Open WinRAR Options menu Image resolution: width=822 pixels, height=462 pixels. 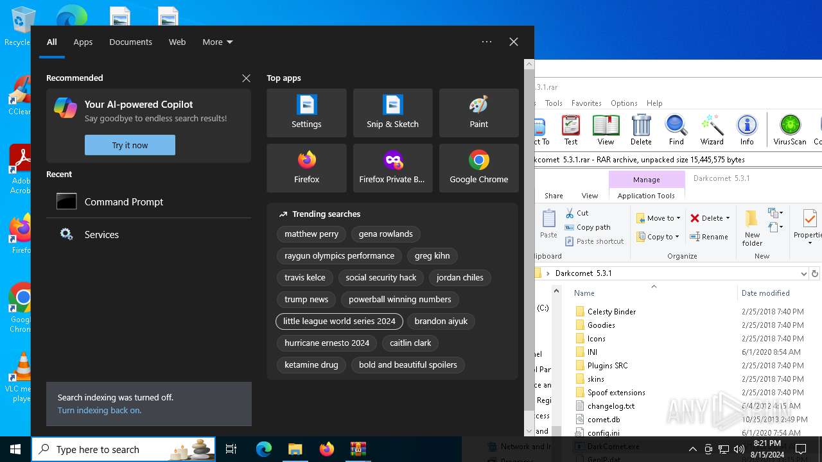coord(624,103)
